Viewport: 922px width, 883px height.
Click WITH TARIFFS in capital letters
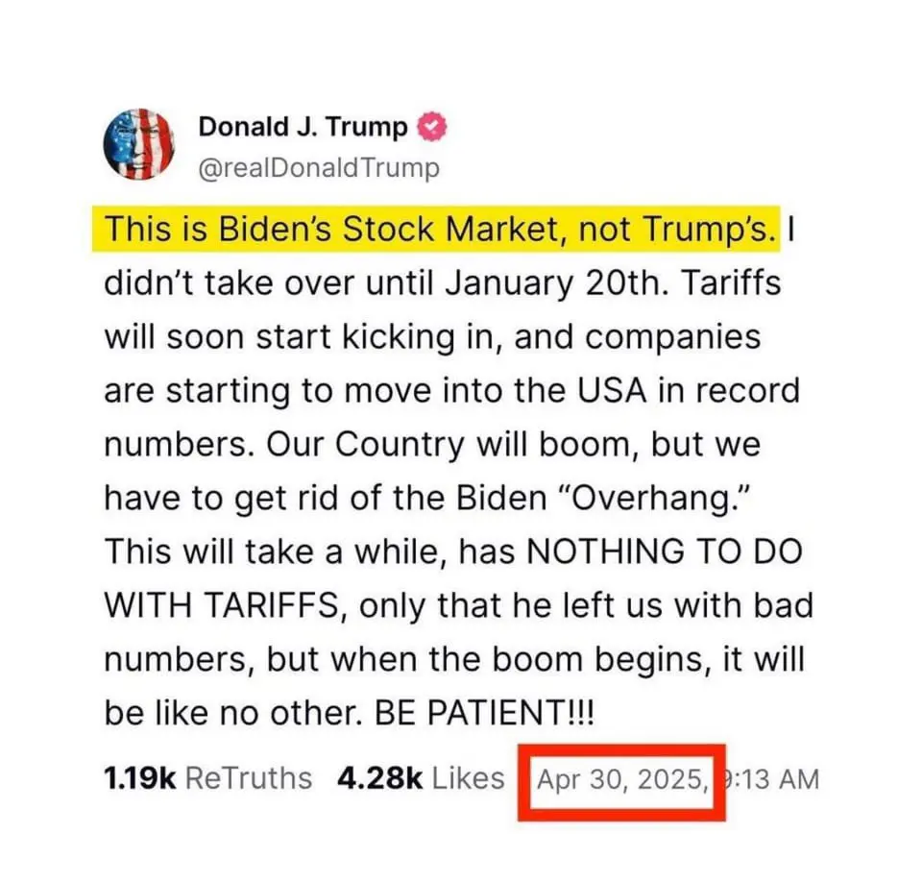pyautogui.click(x=224, y=606)
